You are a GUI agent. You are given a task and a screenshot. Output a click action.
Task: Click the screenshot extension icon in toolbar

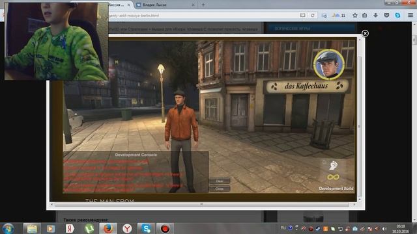pyautogui.click(x=324, y=16)
